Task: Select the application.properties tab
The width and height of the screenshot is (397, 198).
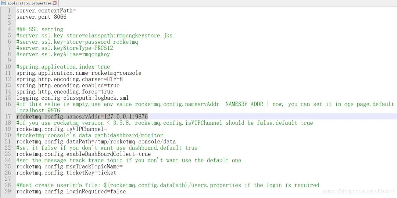Action: tap(29, 3)
